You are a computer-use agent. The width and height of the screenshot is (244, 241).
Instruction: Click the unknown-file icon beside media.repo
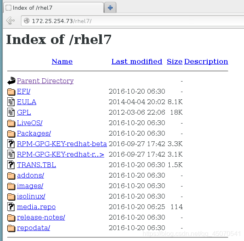coord(11,207)
